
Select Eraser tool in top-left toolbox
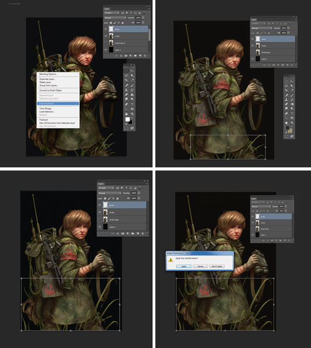(127, 94)
